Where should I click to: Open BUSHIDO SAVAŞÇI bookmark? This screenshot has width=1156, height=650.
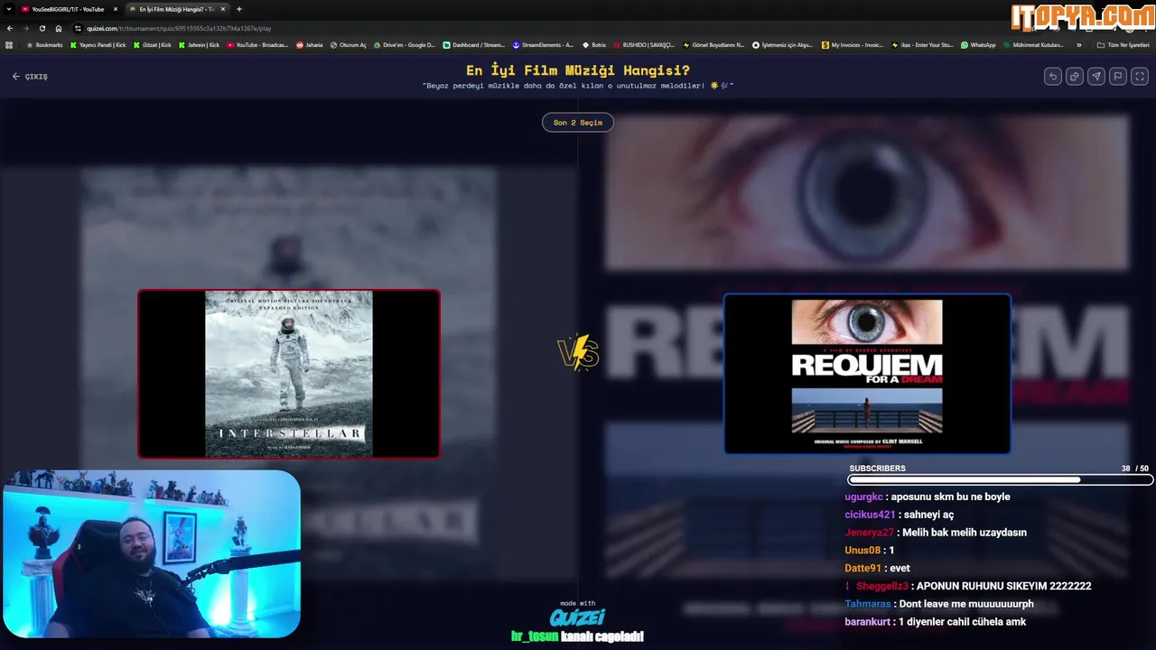(644, 44)
